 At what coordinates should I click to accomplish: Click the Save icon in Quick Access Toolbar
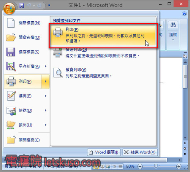pos(22,5)
